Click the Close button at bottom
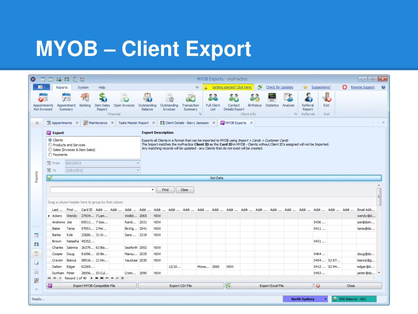Image resolution: width=418 pixels, height=314 pixels. coord(348,286)
